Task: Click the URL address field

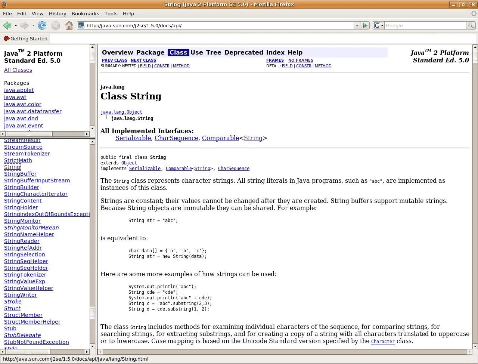Action: 219,25
